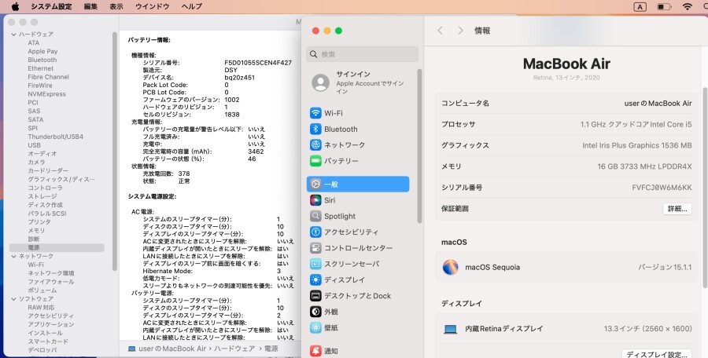Open the Bluetooth icon in System Settings sidebar
The width and height of the screenshot is (708, 358).
pyautogui.click(x=315, y=129)
